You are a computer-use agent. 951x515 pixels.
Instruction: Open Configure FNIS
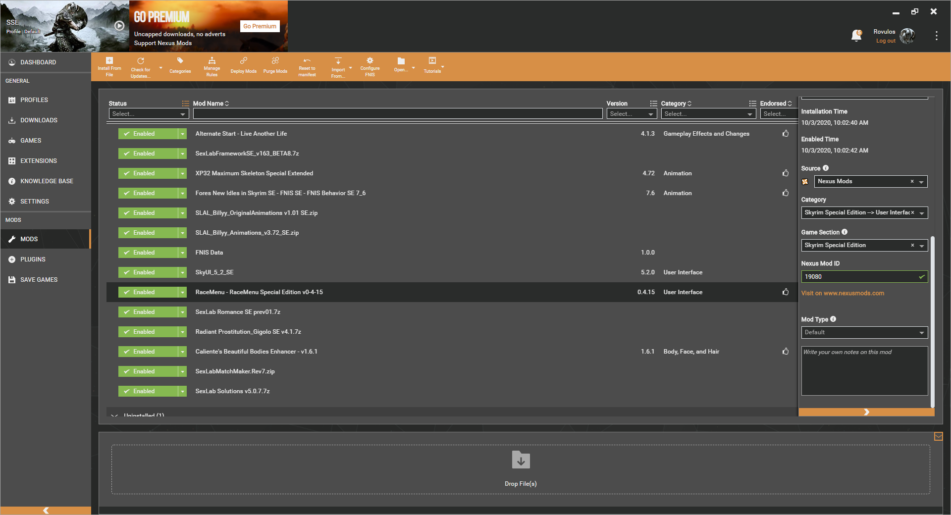(370, 67)
